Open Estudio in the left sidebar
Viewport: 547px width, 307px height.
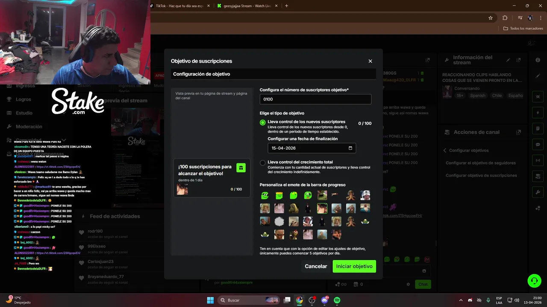[24, 113]
